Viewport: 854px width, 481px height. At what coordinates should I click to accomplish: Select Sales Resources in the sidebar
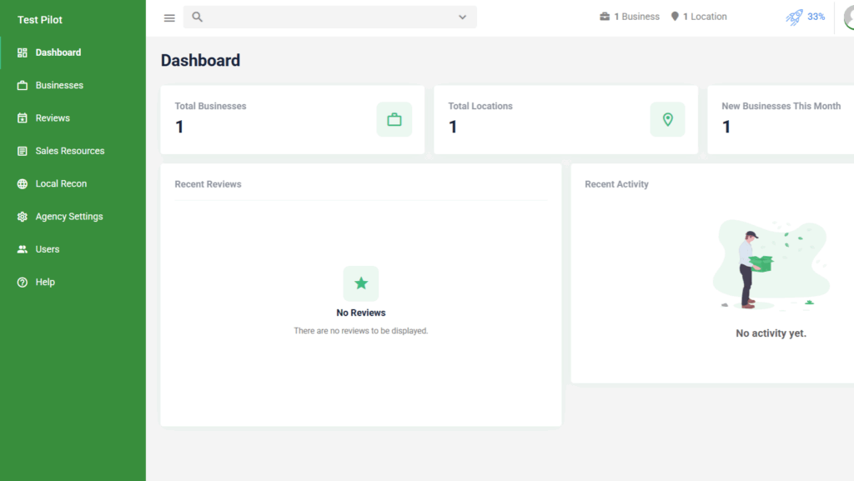pyautogui.click(x=73, y=151)
